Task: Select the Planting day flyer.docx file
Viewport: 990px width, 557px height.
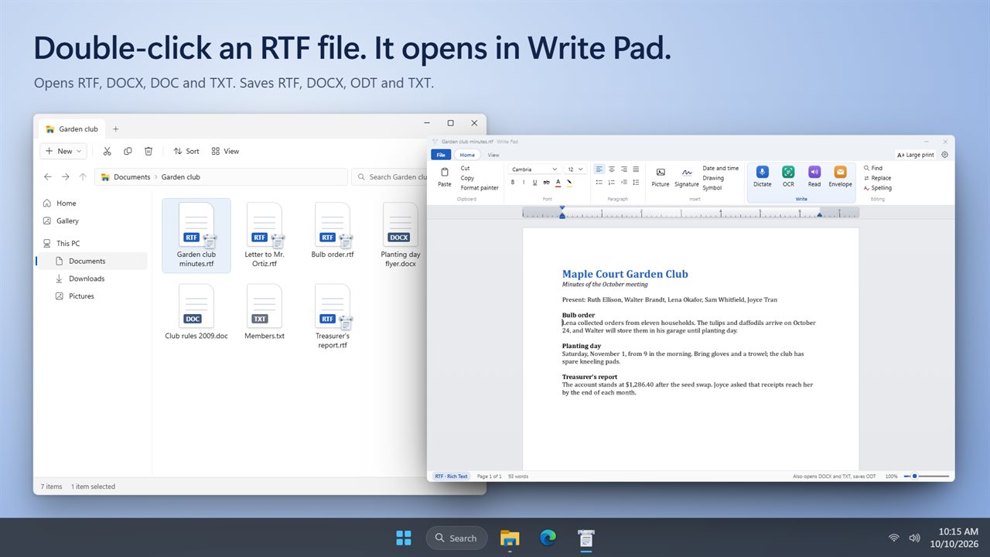Action: tap(401, 235)
